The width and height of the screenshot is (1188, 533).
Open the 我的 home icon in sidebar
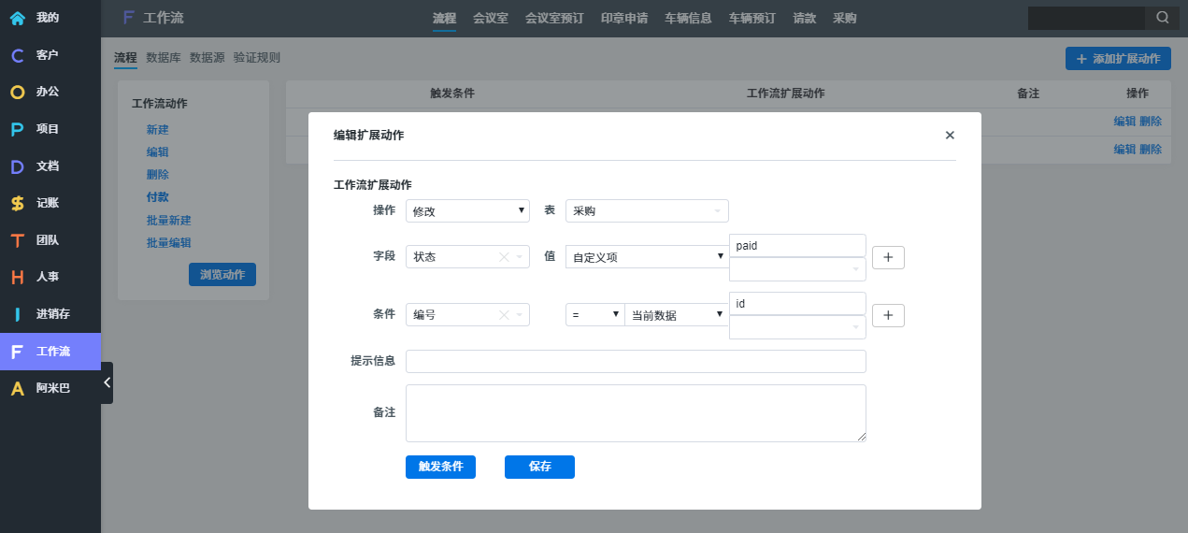click(17, 18)
